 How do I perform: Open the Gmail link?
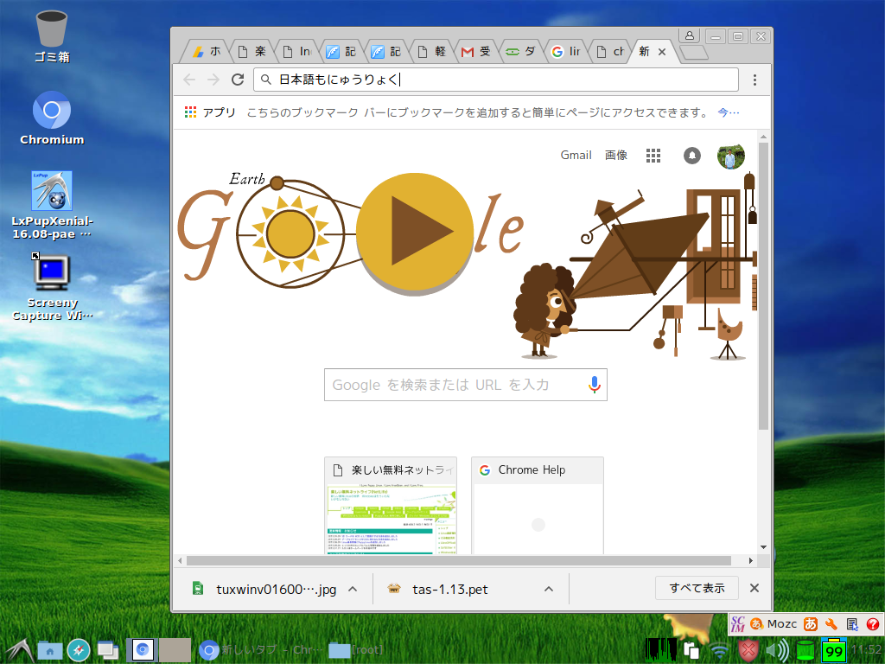(x=576, y=156)
